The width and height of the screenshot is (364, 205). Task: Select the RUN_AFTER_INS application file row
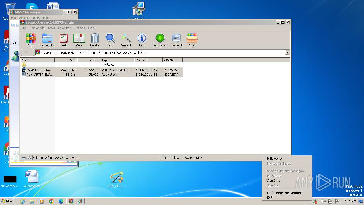tap(101, 75)
